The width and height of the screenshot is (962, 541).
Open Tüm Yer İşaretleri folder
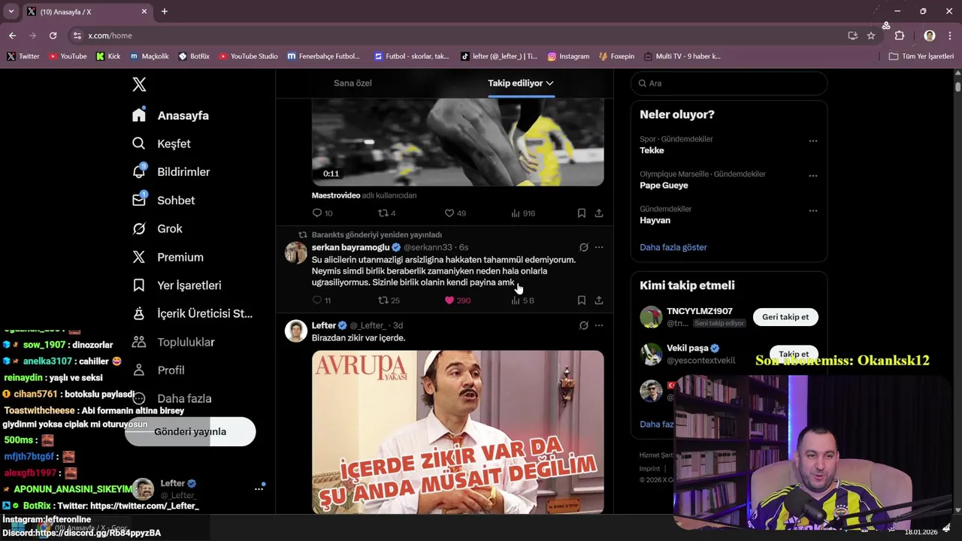921,56
